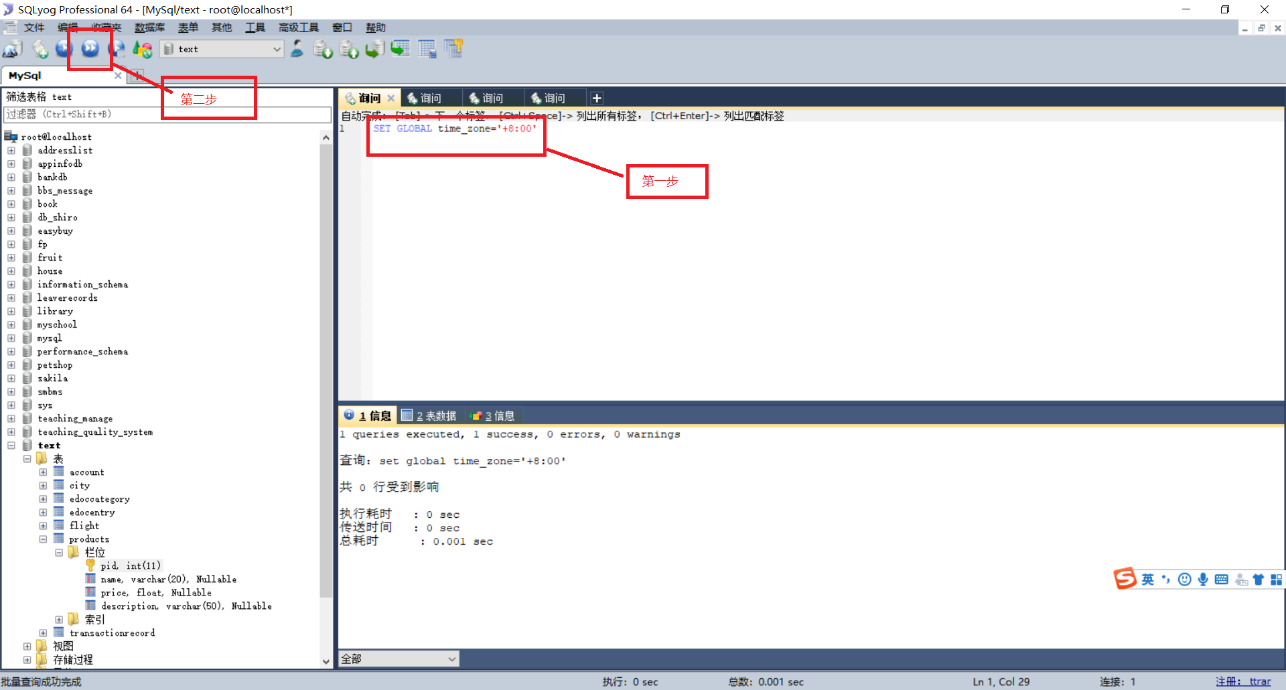Open the 高级工具 menu
This screenshot has height=690, width=1286.
coord(299,27)
